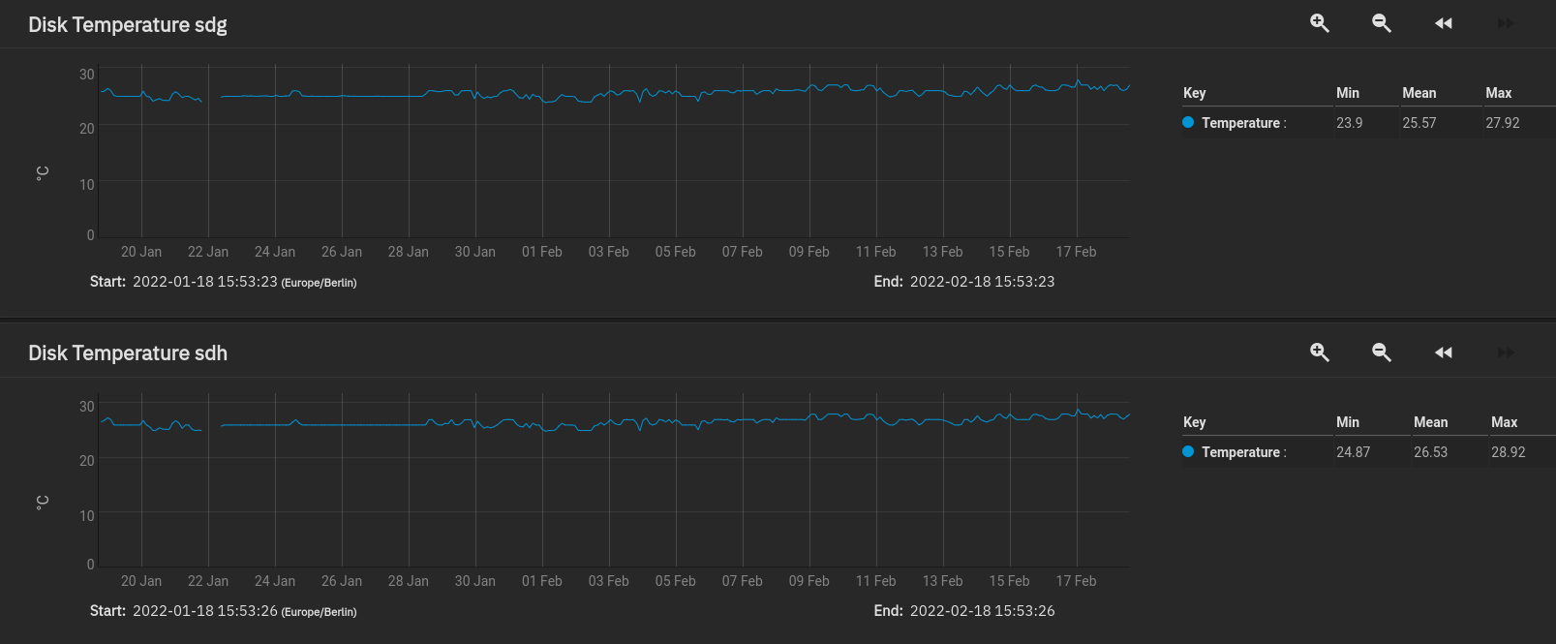Click the blue Temperature legend dot for sdh

coord(1188,451)
